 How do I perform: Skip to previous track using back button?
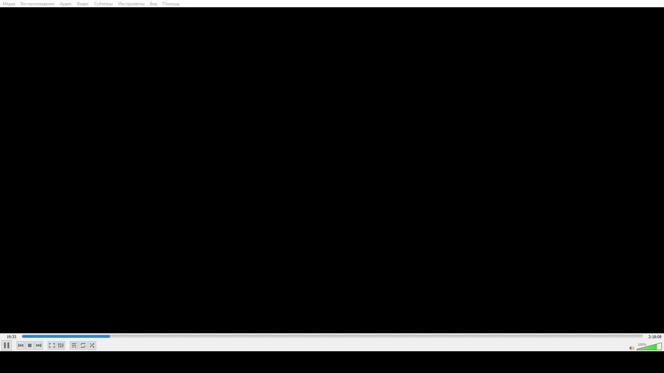coord(20,345)
